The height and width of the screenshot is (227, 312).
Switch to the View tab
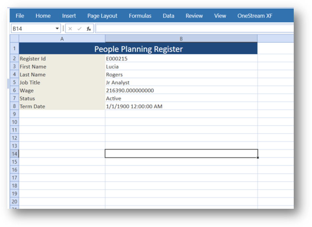[x=220, y=16]
